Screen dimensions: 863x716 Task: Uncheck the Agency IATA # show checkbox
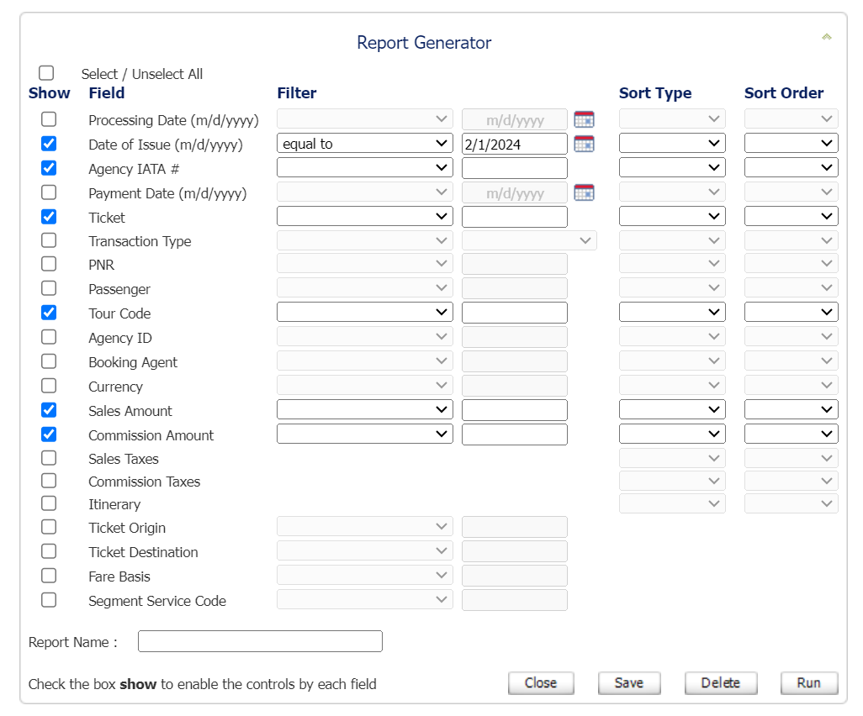tap(49, 168)
